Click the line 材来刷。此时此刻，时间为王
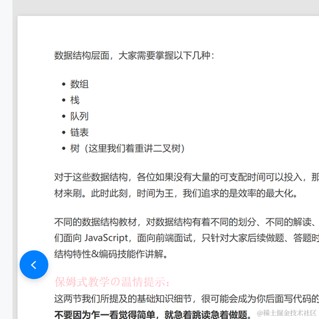The height and width of the screenshot is (319, 319). point(176,193)
